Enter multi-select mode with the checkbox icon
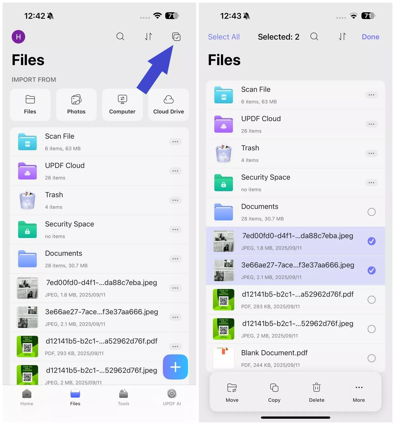The width and height of the screenshot is (395, 425). click(176, 37)
